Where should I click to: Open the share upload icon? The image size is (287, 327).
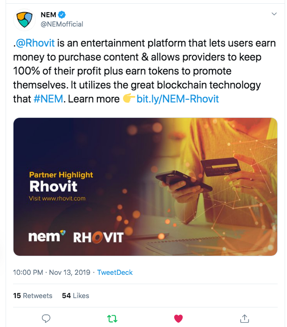pyautogui.click(x=245, y=319)
